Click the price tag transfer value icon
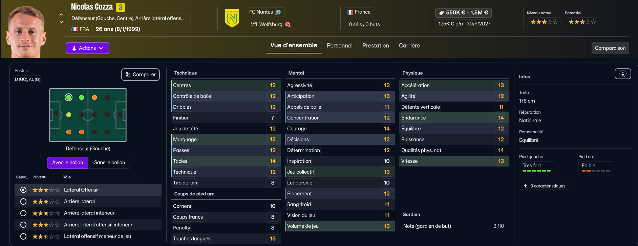 click(x=441, y=13)
